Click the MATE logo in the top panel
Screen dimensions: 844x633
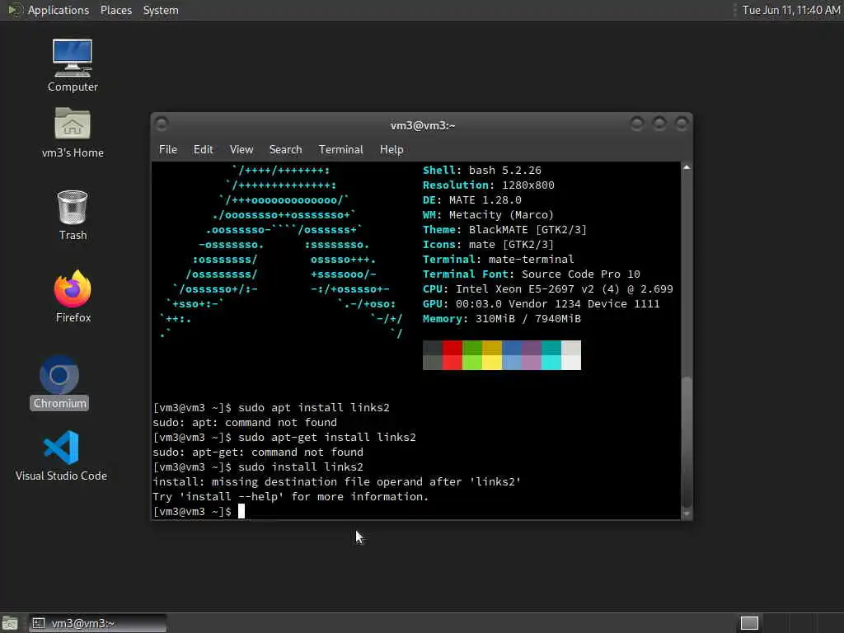pyautogui.click(x=15, y=10)
